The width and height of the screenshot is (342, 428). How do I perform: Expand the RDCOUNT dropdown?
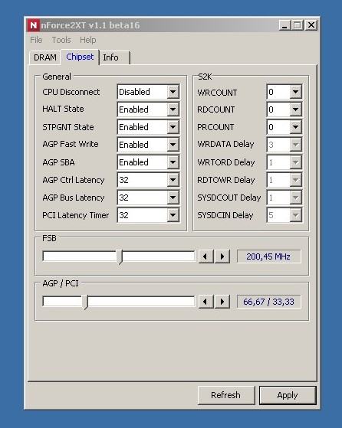[x=295, y=109]
